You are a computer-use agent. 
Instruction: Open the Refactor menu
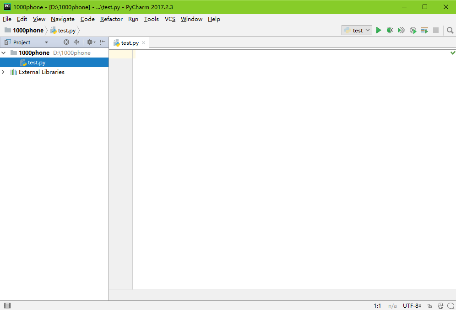point(111,19)
